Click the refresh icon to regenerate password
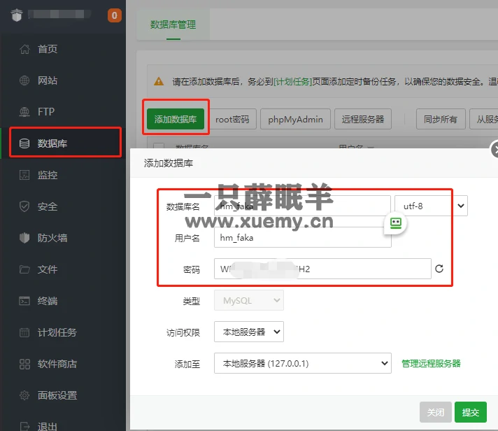The width and height of the screenshot is (498, 431). pyautogui.click(x=439, y=269)
